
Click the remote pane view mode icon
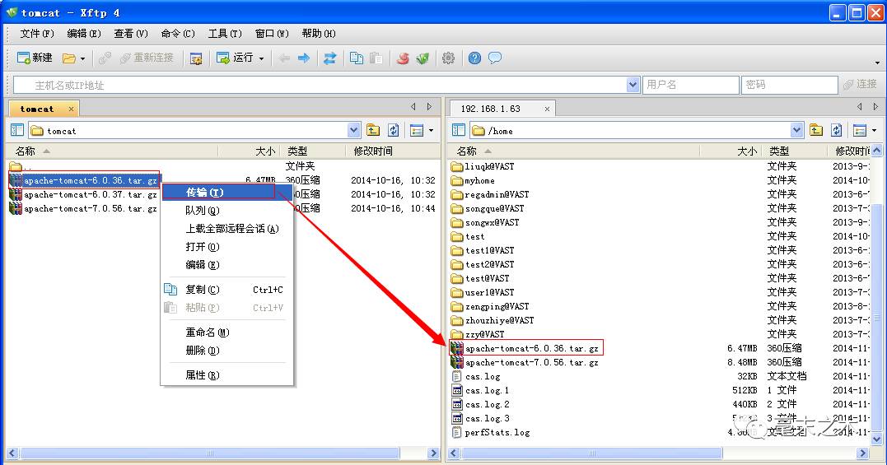pos(860,131)
